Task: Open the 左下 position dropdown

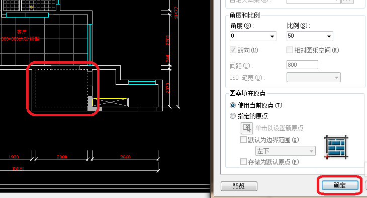Action: pos(286,151)
